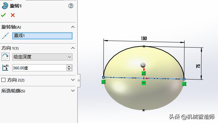Click the 所选轮廓(S) heading
The width and height of the screenshot is (218, 123).
point(13,91)
